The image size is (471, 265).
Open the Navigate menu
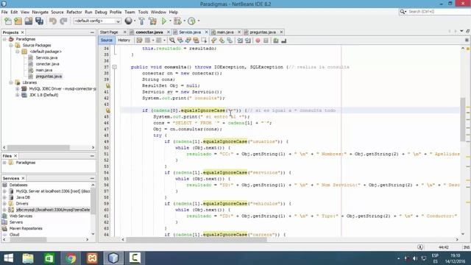point(40,12)
